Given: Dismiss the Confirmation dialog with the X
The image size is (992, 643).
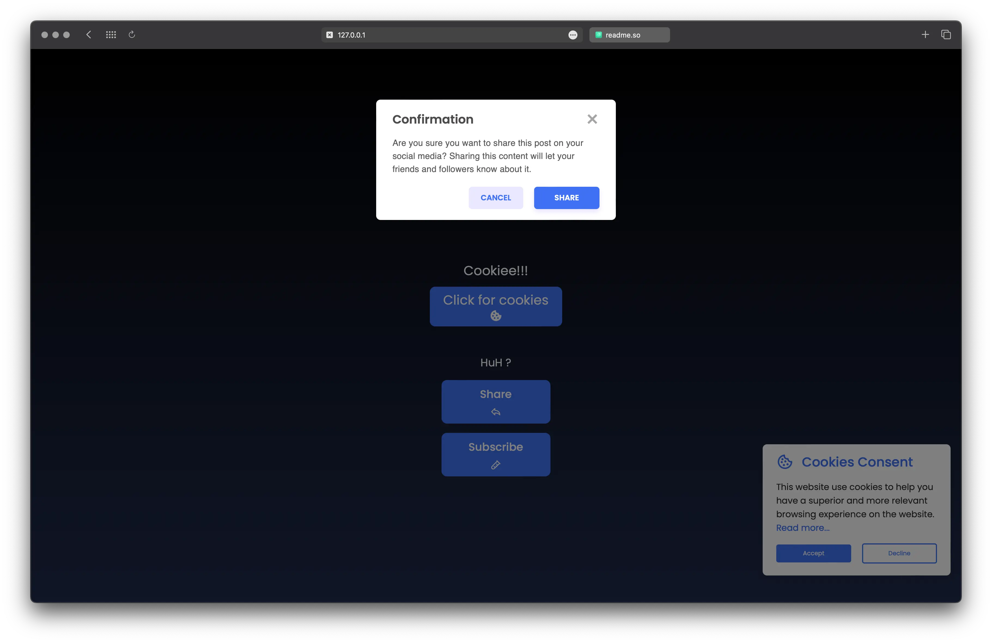Looking at the screenshot, I should tap(592, 119).
